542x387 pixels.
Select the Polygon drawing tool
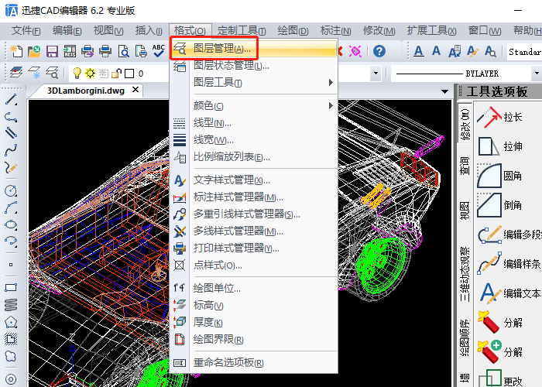pos(11,322)
